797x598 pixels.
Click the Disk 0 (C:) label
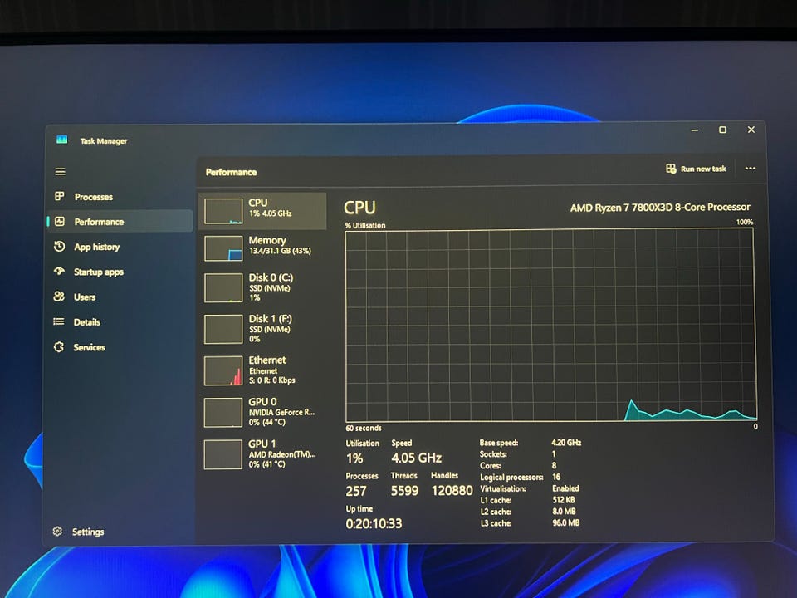(271, 277)
